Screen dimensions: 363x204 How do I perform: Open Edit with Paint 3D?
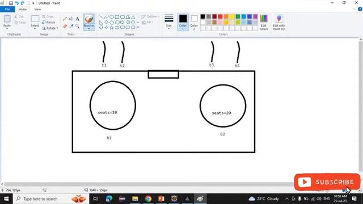[278, 22]
